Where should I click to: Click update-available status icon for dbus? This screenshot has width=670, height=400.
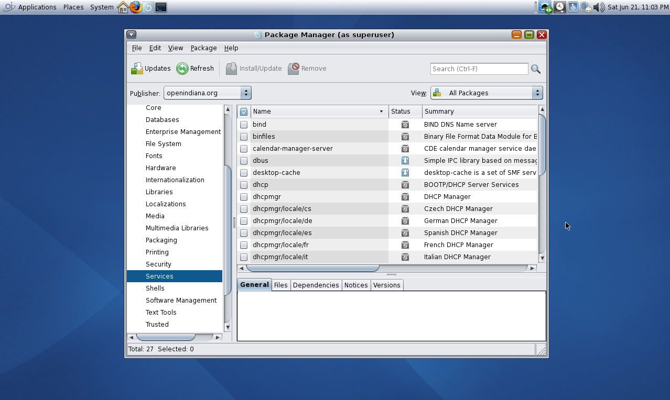click(x=405, y=161)
